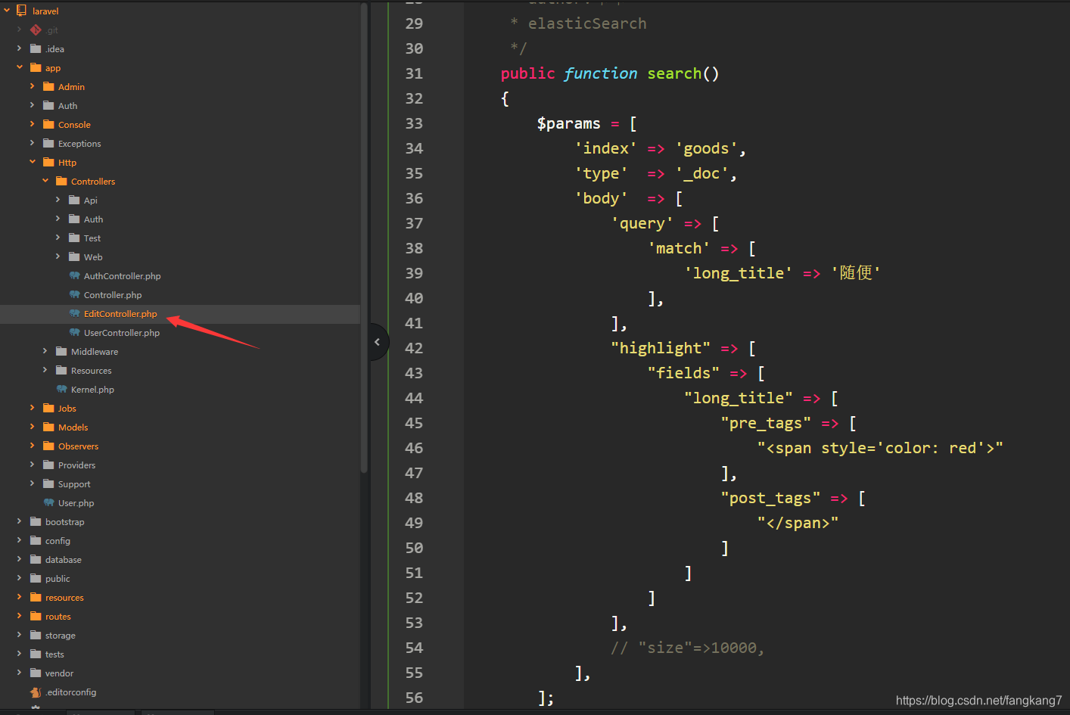Click the Kernel.php PHP file icon
The width and height of the screenshot is (1070, 715).
(61, 389)
